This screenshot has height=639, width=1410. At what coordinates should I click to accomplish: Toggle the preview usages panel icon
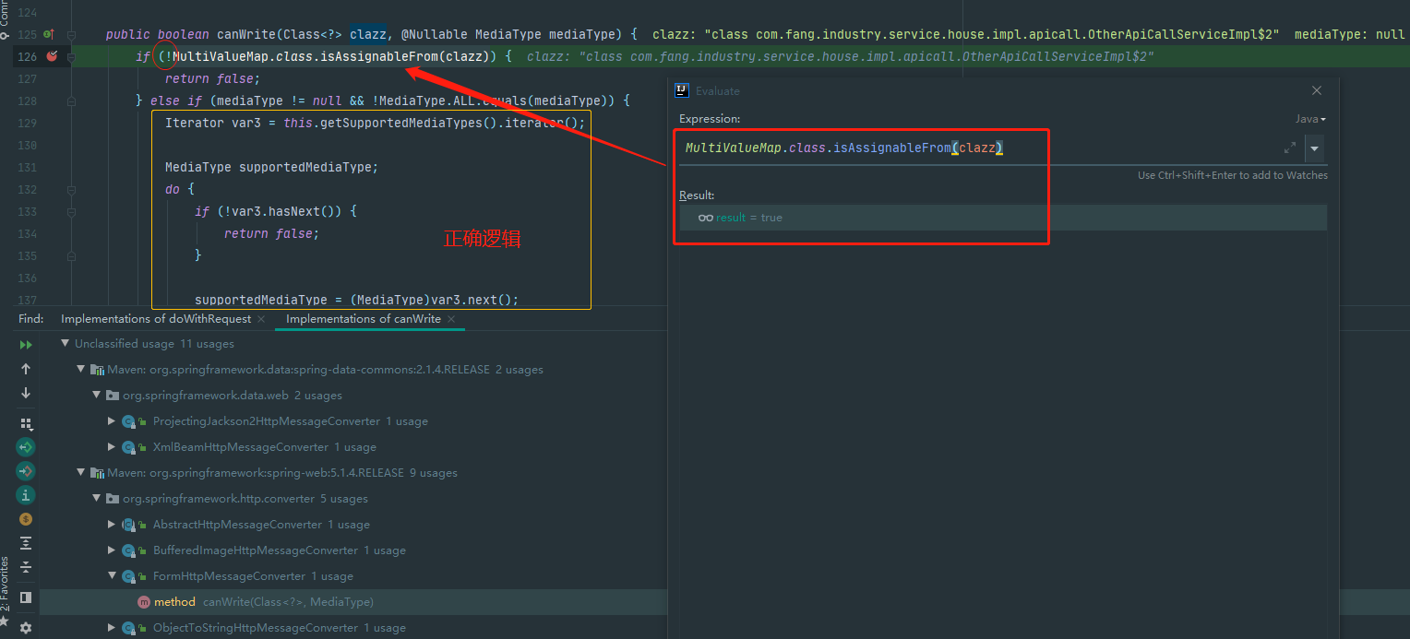(x=26, y=598)
